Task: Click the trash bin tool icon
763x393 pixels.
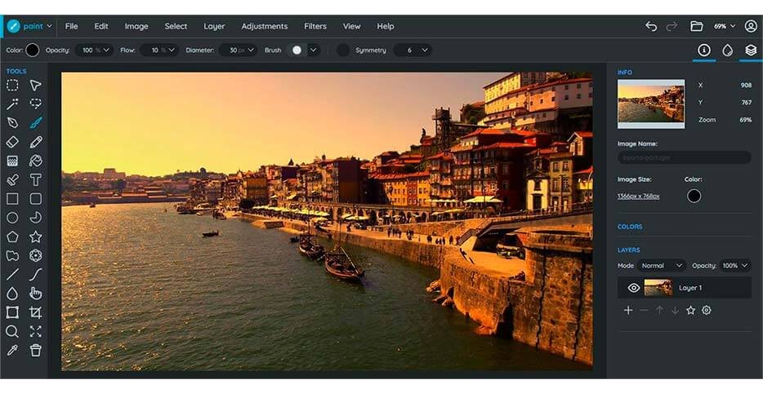Action: coord(36,350)
